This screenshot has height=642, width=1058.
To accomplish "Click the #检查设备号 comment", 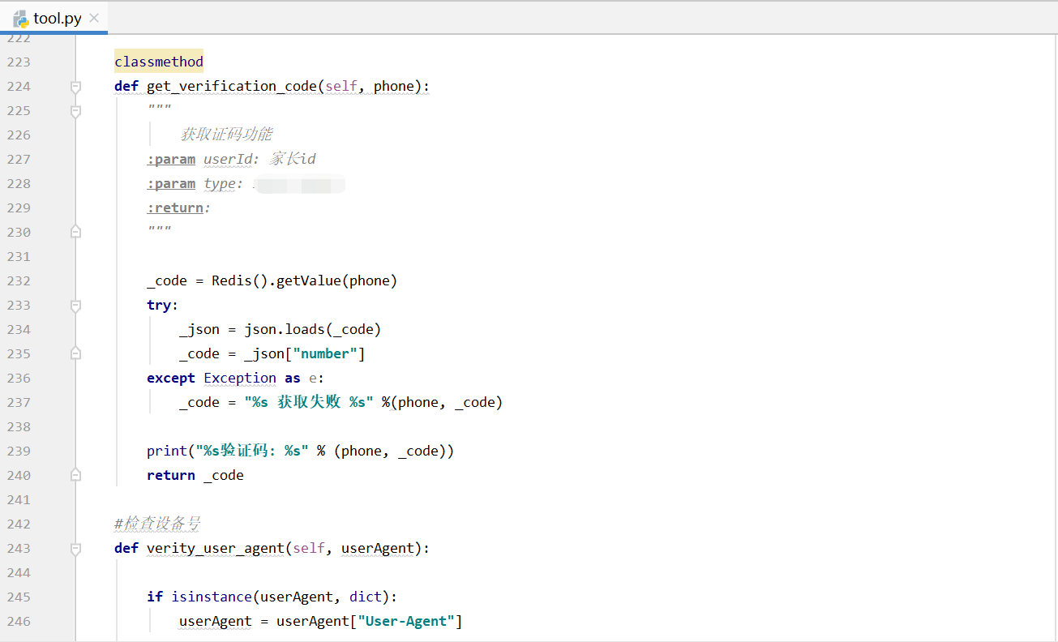I will tap(158, 524).
